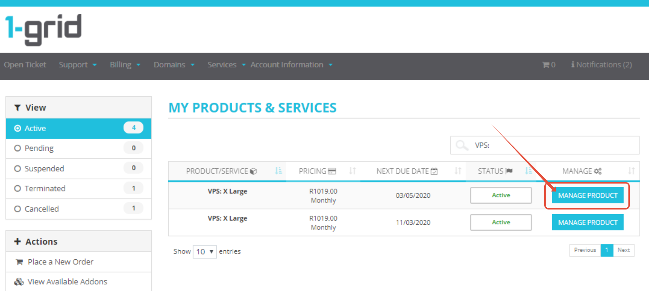Sort by Product/Service column arrow
The width and height of the screenshot is (649, 291).
(x=278, y=171)
